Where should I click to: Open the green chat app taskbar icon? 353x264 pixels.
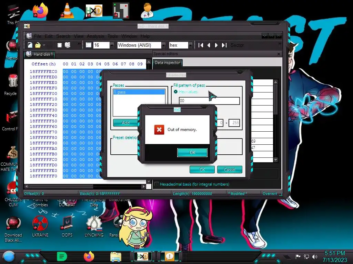pyautogui.click(x=62, y=256)
